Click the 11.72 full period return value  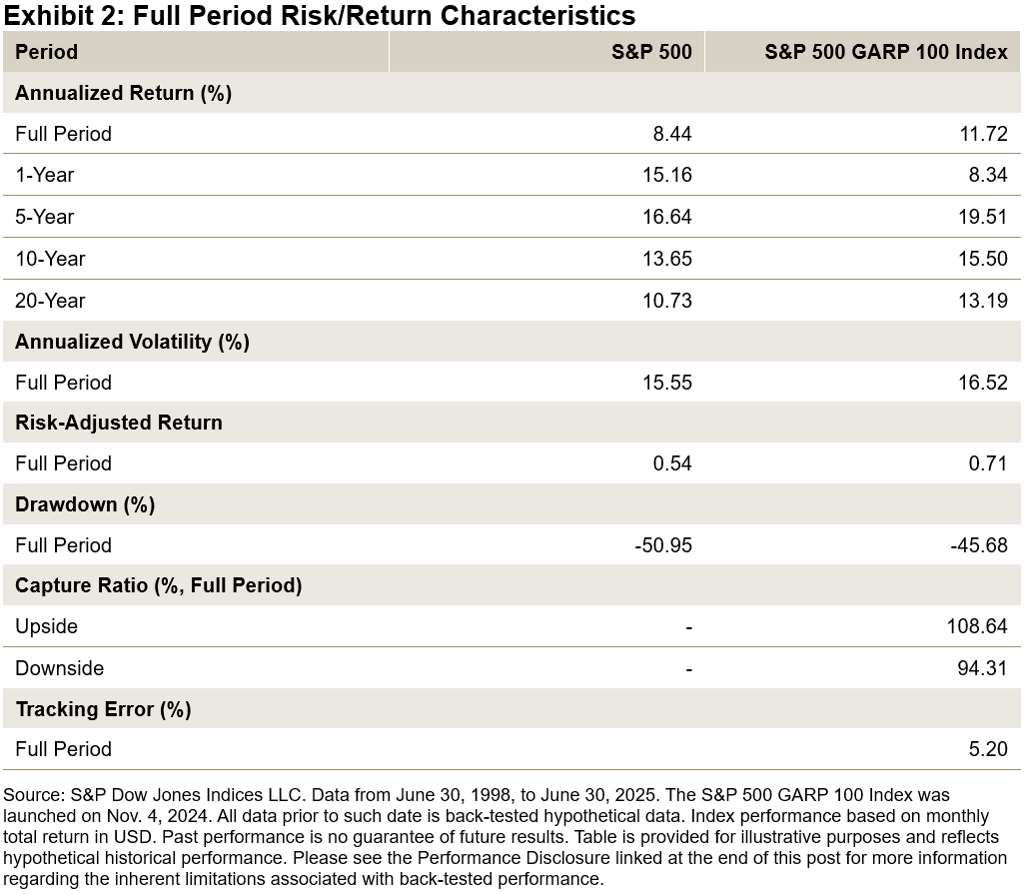tap(983, 134)
